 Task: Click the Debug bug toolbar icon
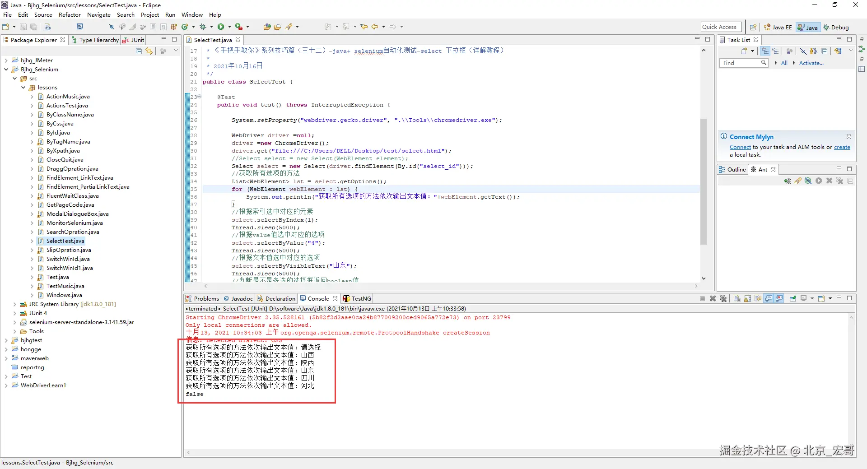pos(203,27)
